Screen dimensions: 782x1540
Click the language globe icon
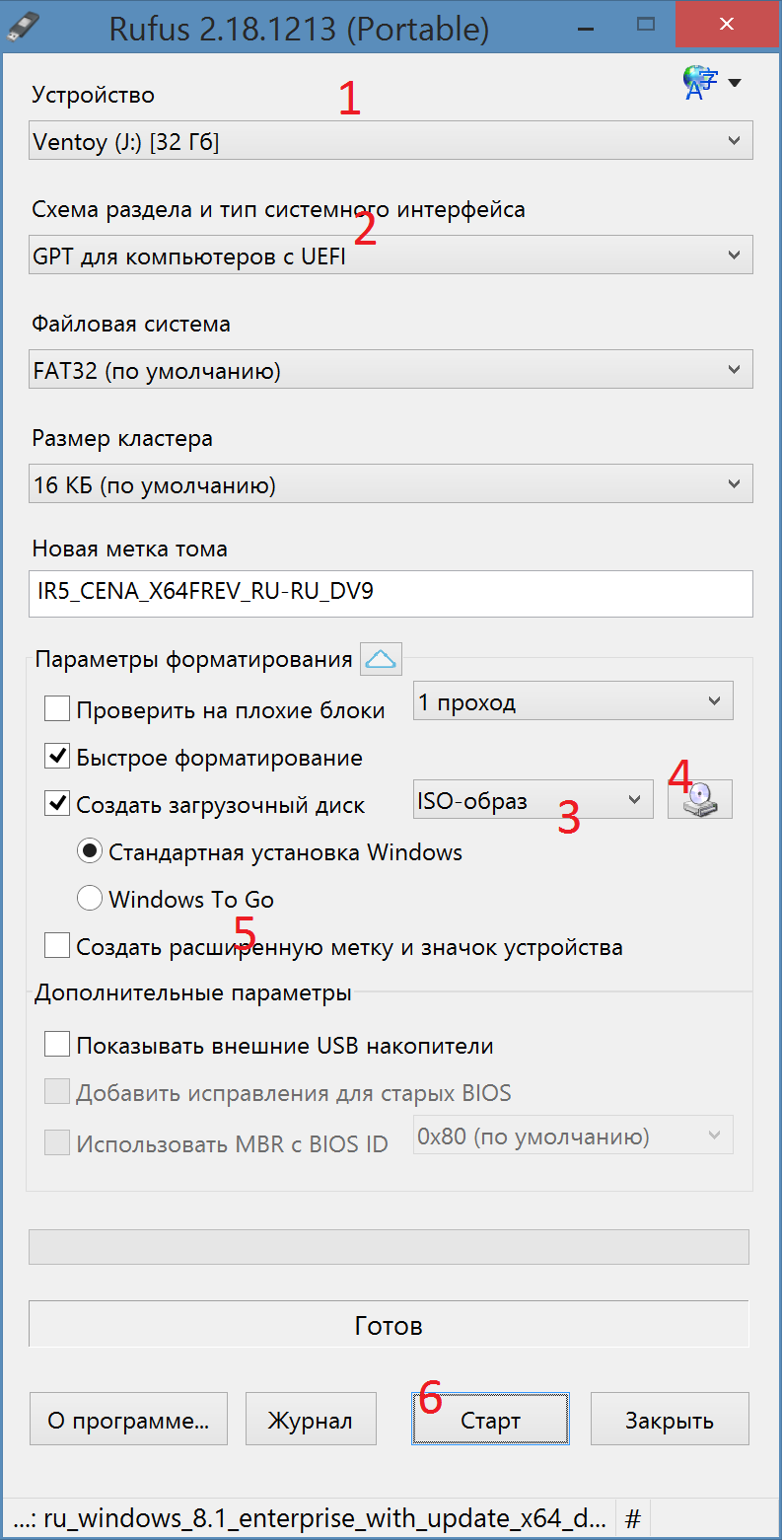(x=699, y=83)
